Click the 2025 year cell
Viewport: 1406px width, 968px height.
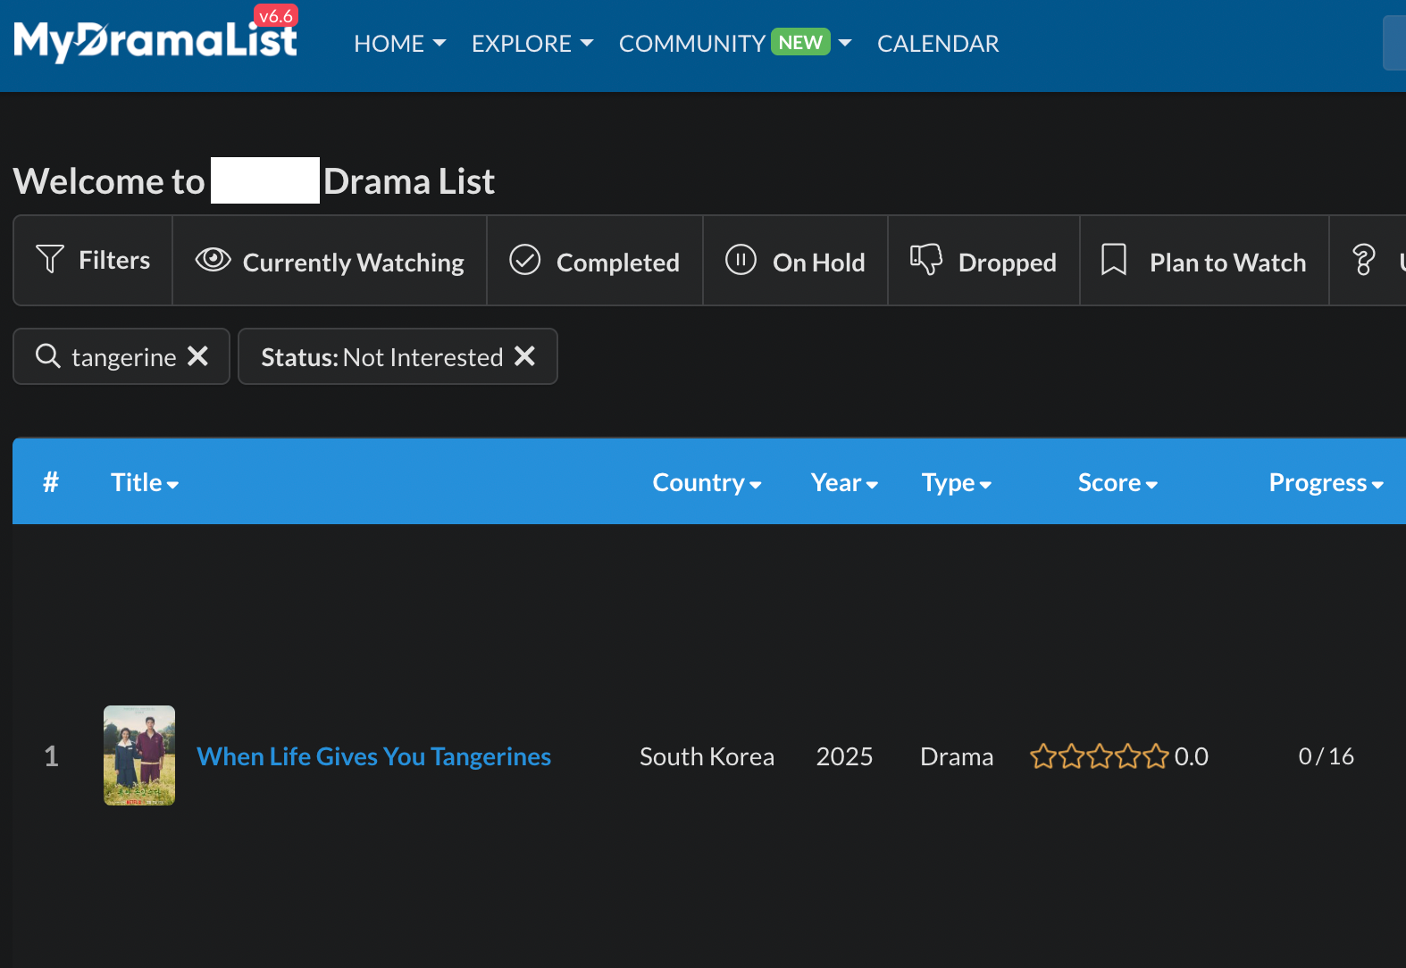[x=844, y=756]
